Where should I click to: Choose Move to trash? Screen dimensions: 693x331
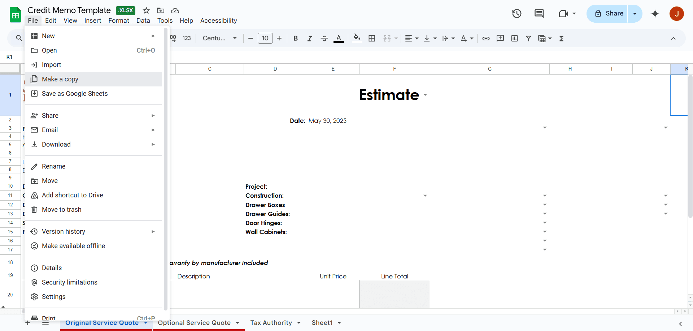click(x=93, y=210)
